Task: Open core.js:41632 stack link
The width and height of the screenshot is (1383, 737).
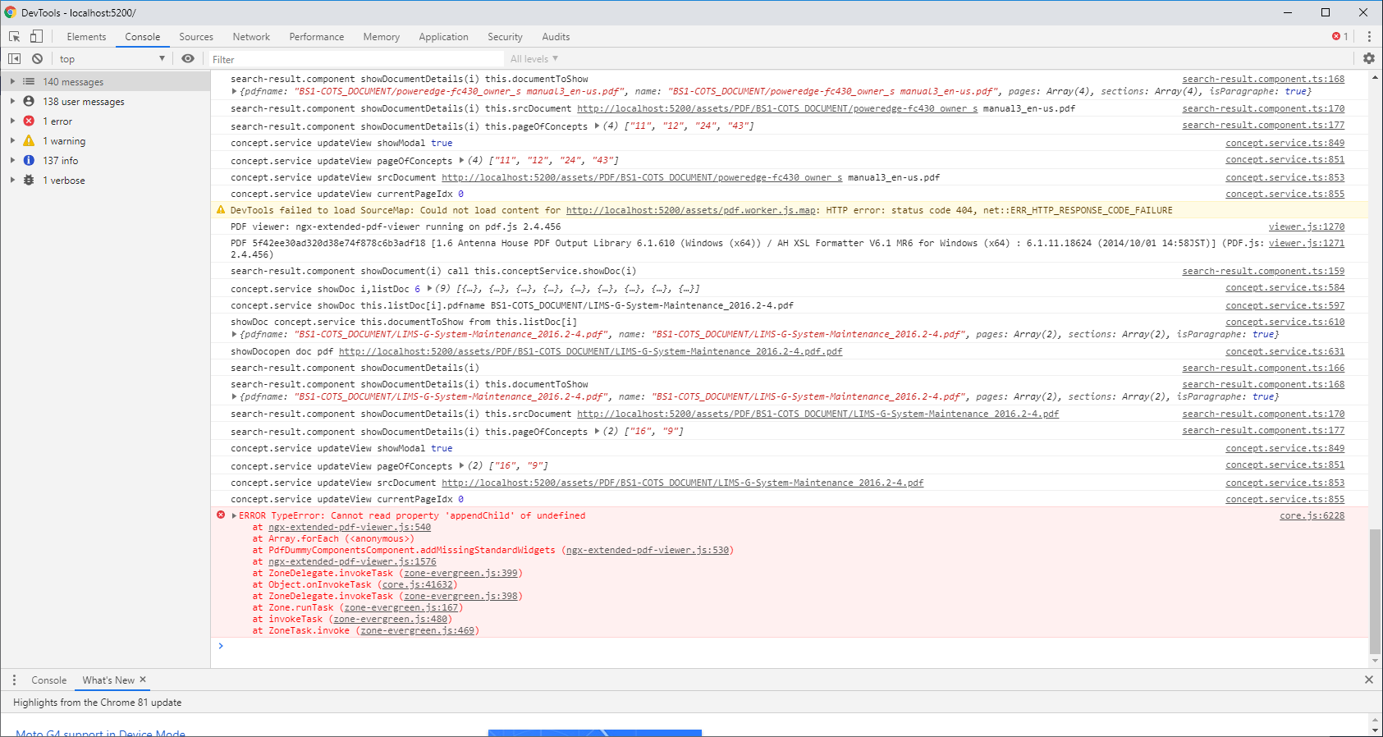Action: coord(418,585)
